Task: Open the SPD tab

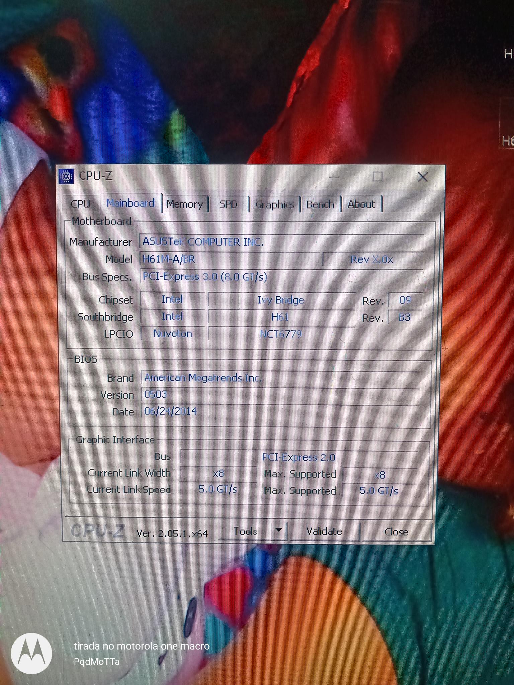Action: 229,204
